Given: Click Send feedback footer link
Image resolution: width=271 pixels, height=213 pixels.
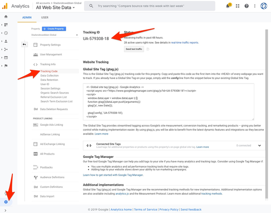Looking at the screenshot, I should pyautogui.click(x=191, y=209).
